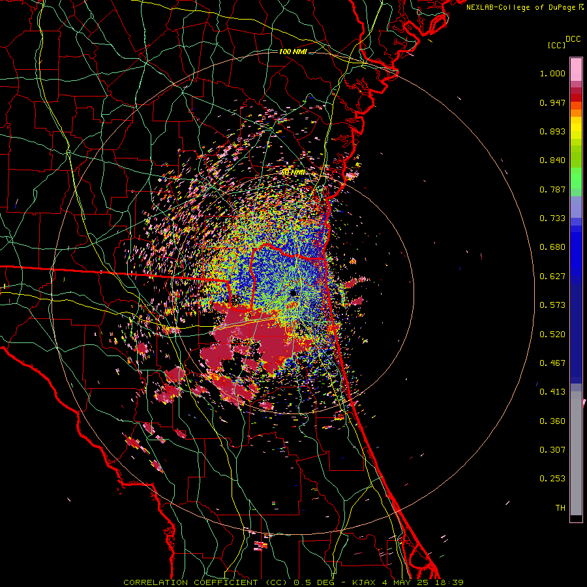The height and width of the screenshot is (587, 587).
Task: Click the TH threshold label
Action: tap(560, 508)
